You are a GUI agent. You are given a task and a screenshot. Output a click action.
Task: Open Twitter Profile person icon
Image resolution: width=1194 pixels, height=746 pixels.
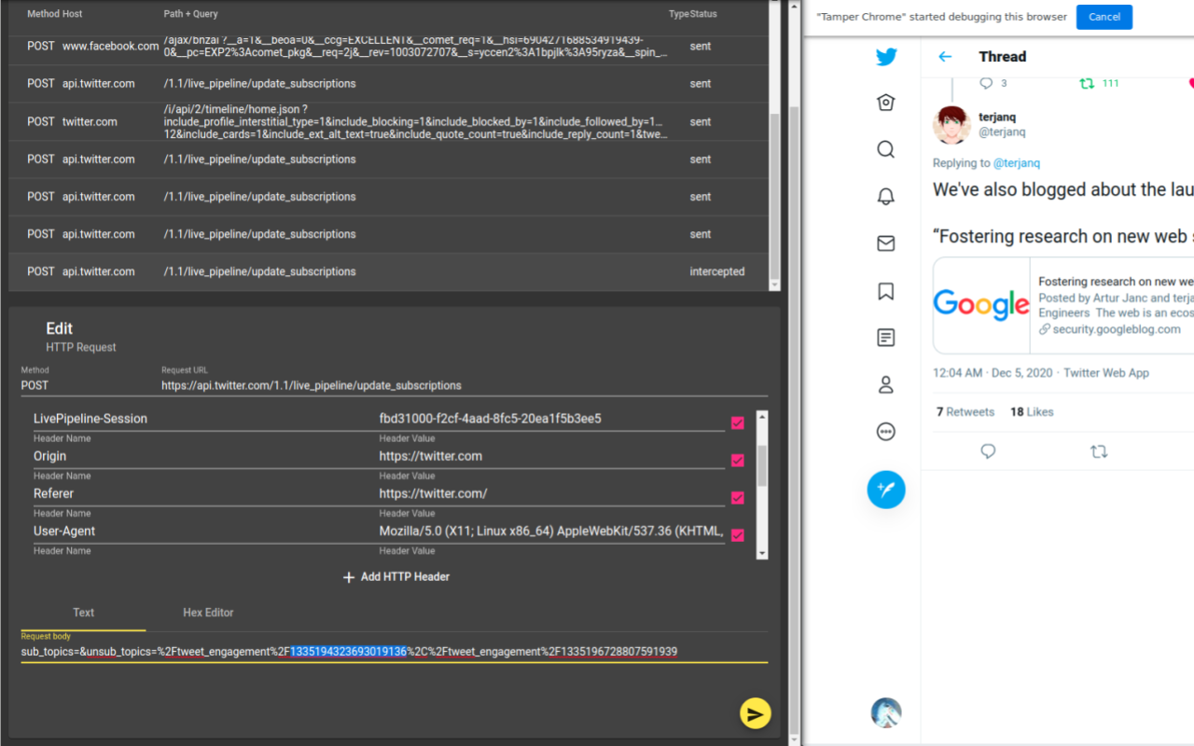886,384
